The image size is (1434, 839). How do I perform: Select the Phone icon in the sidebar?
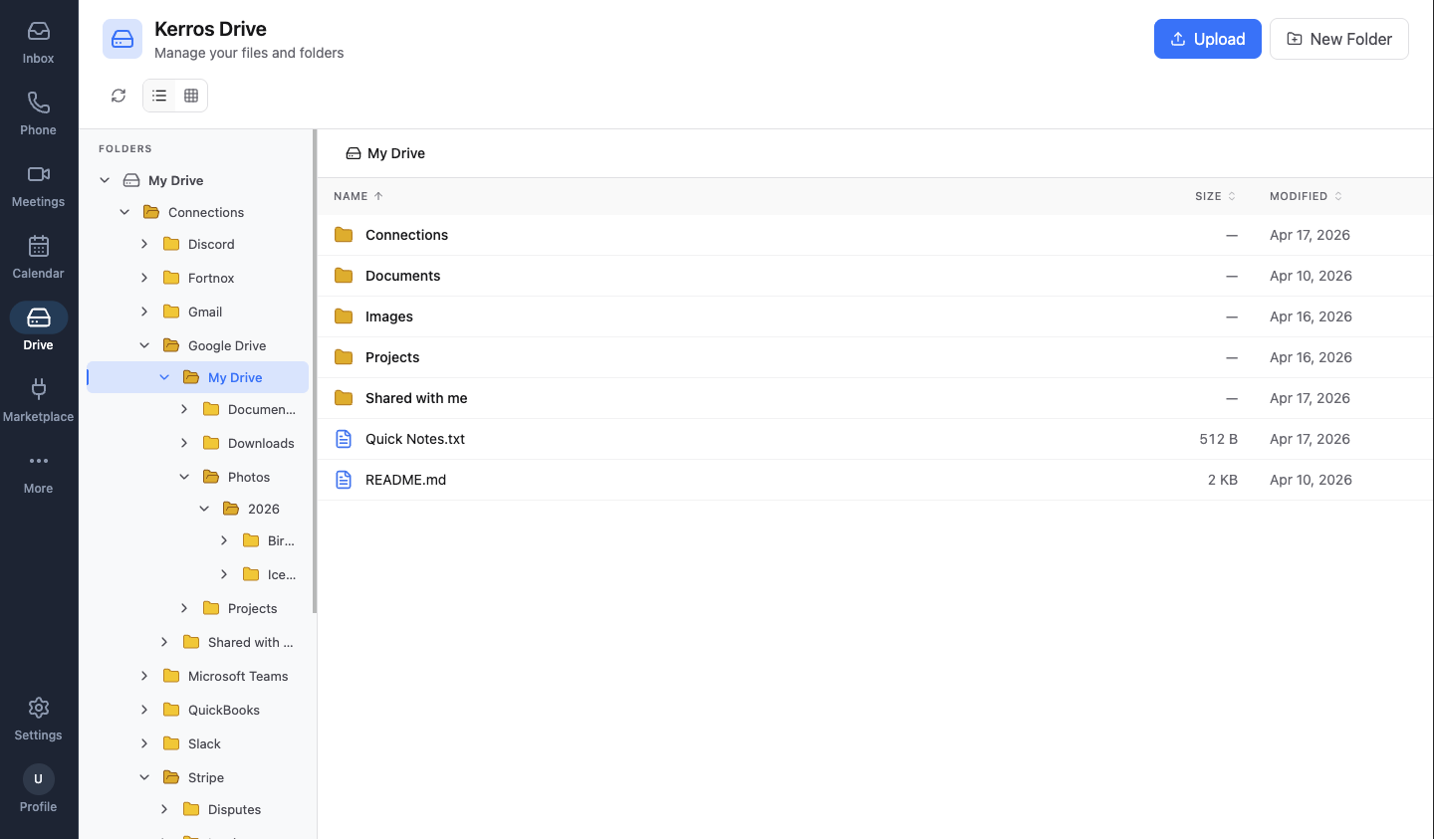38,111
